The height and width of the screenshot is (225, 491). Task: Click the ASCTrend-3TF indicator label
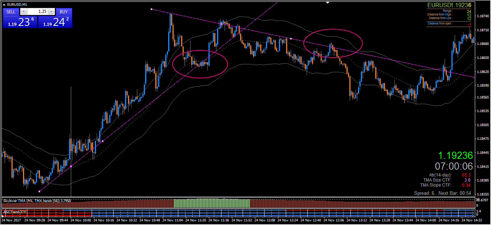pyautogui.click(x=14, y=212)
